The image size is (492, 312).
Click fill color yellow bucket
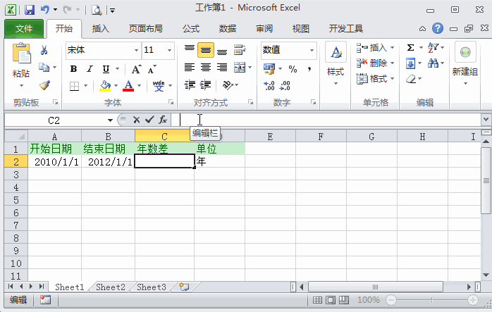tap(105, 85)
